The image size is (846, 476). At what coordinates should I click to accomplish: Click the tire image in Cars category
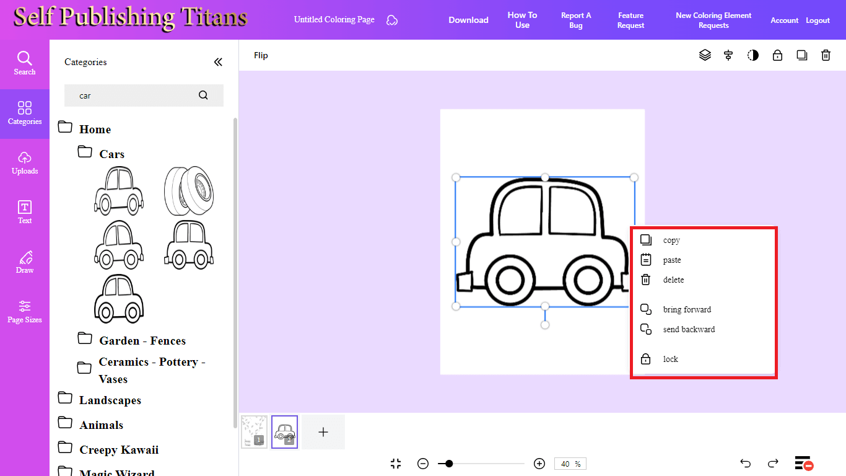tap(189, 190)
